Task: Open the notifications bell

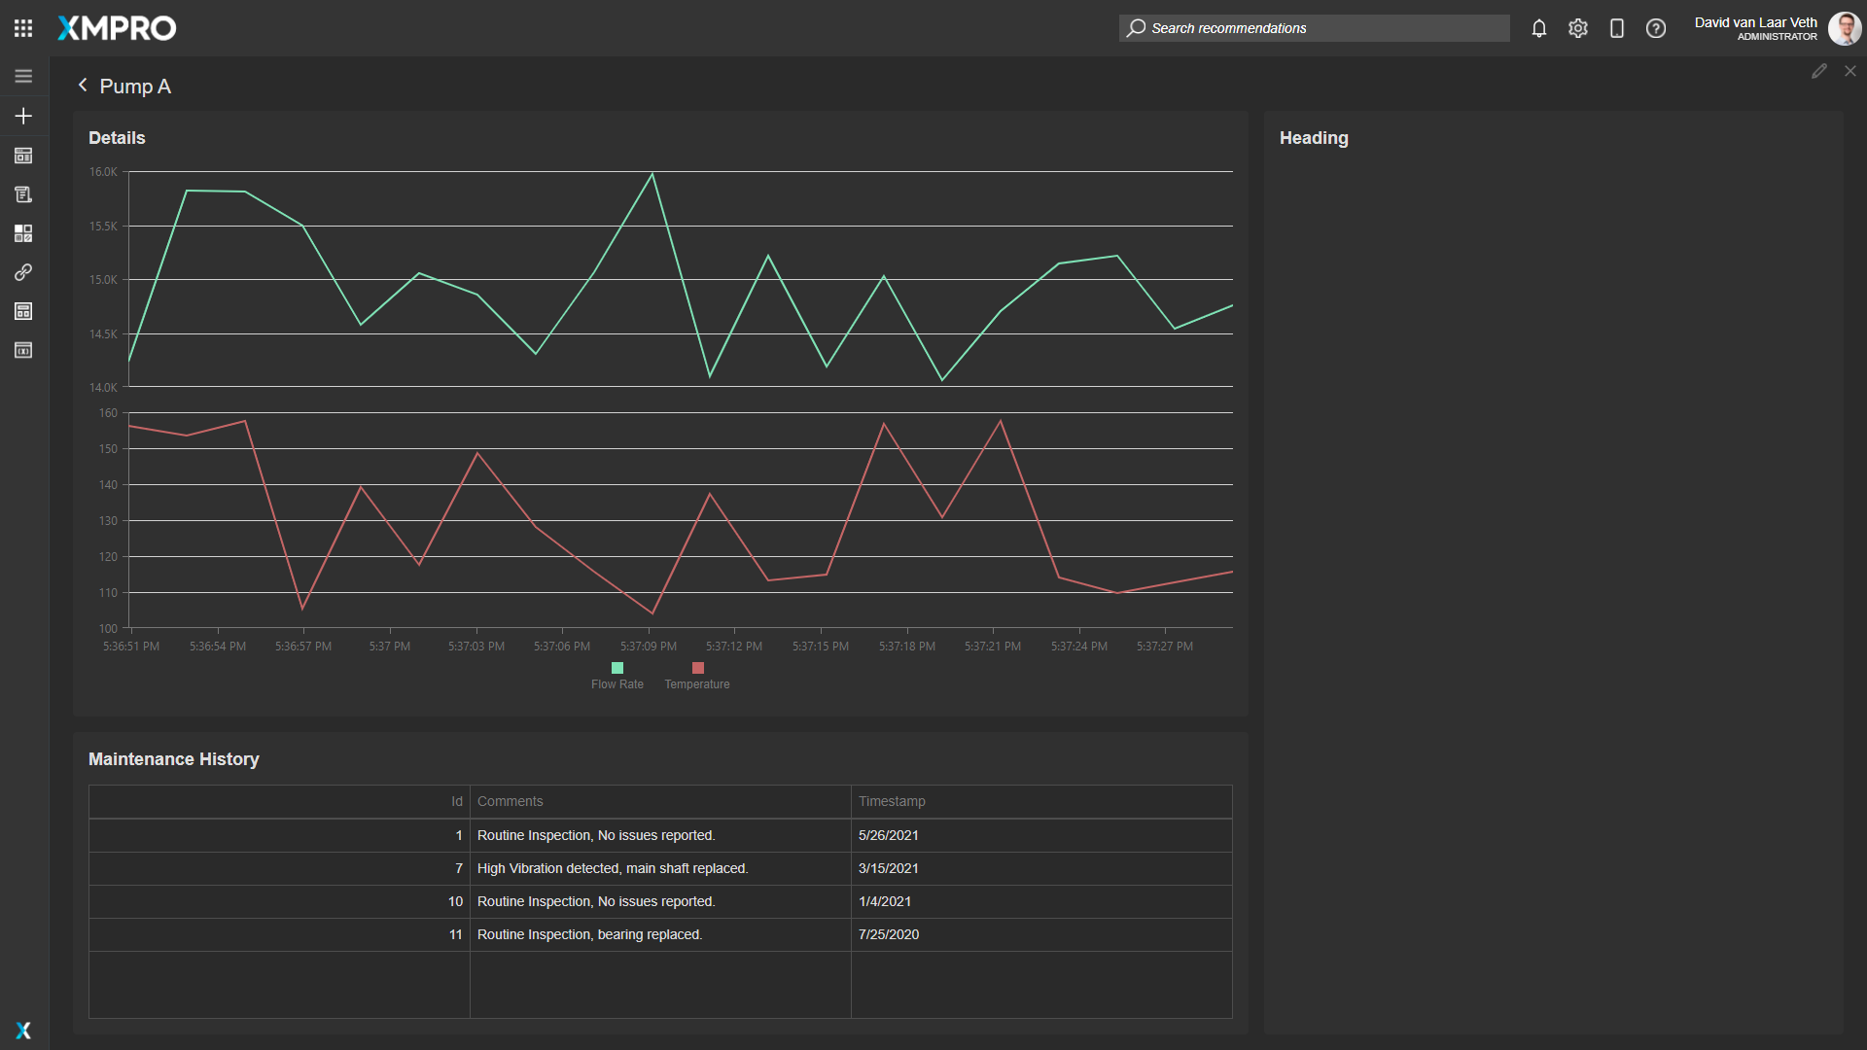Action: pos(1538,28)
